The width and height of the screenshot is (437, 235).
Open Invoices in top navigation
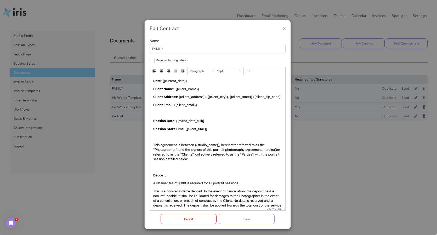tap(379, 16)
